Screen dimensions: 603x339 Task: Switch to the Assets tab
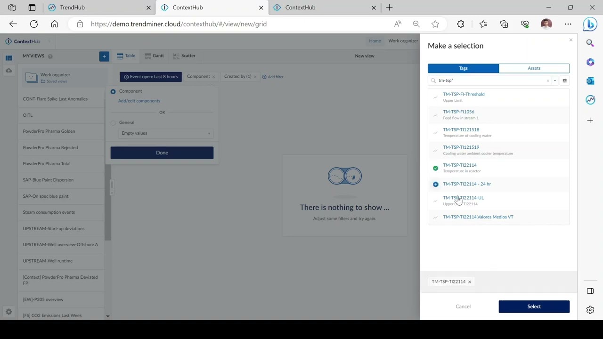tap(534, 68)
